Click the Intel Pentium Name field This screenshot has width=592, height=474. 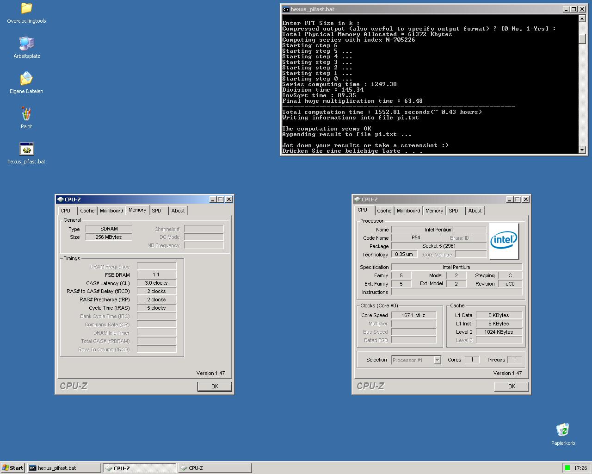[439, 230]
